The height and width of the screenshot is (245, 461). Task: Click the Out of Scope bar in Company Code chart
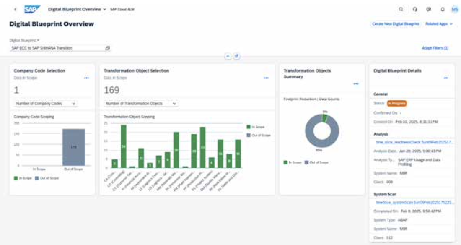point(74,147)
